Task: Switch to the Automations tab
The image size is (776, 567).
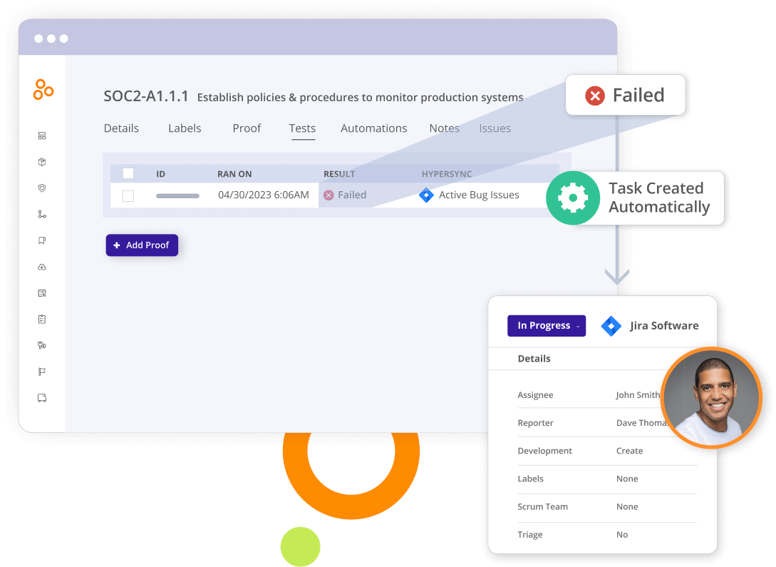Action: 373,128
